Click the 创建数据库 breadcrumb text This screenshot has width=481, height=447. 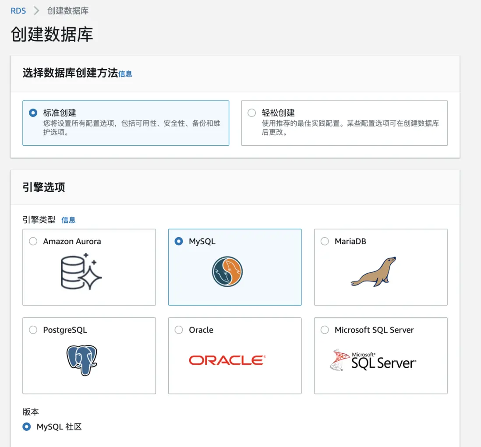(68, 11)
